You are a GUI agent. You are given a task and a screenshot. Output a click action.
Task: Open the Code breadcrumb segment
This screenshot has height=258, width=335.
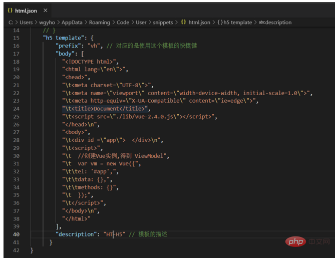coord(123,23)
